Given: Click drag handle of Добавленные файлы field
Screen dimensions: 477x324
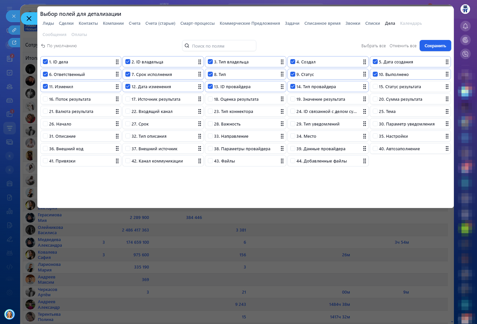Looking at the screenshot, I should pyautogui.click(x=364, y=161).
